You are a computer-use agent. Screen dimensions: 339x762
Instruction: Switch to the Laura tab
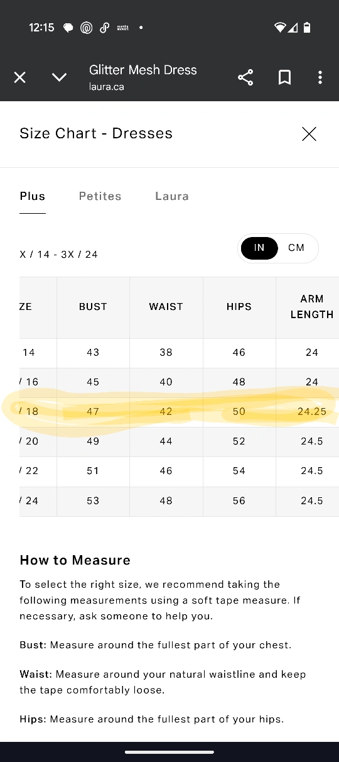click(172, 196)
